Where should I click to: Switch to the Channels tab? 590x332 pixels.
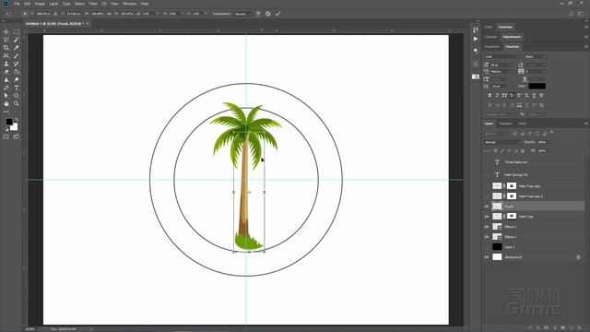coord(505,124)
